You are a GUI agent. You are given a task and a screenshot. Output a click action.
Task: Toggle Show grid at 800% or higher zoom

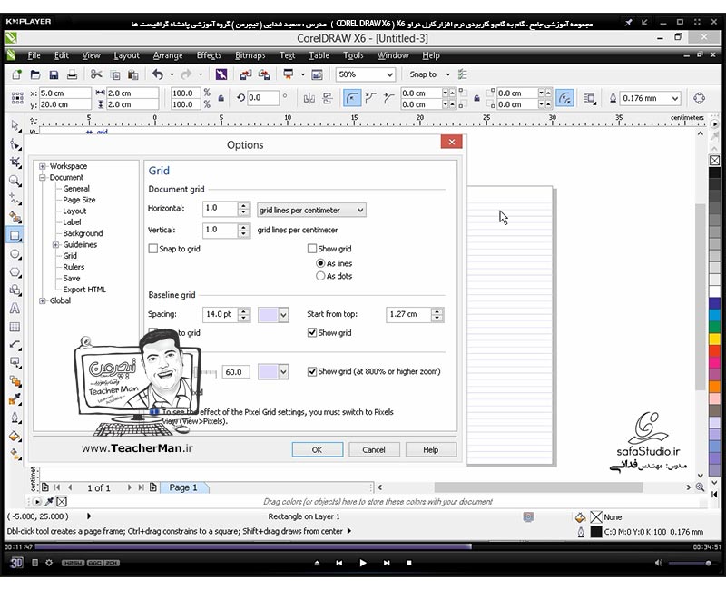pyautogui.click(x=312, y=371)
